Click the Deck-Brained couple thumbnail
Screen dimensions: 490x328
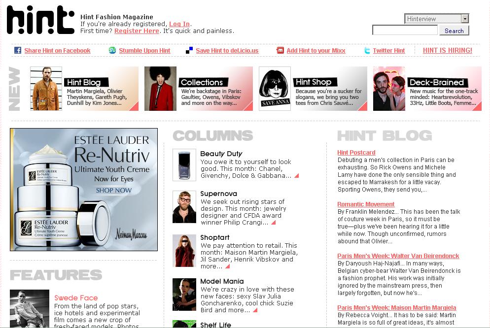coord(389,89)
